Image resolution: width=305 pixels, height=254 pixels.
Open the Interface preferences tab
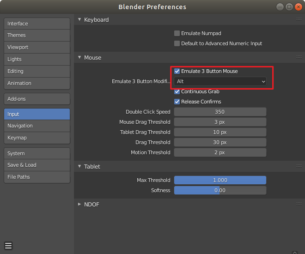(37, 24)
